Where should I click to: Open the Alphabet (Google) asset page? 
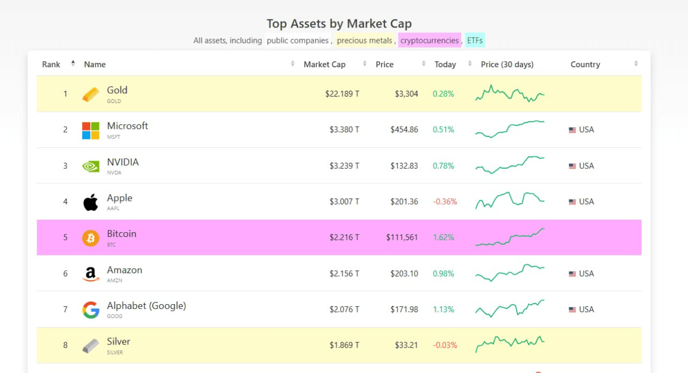(147, 306)
